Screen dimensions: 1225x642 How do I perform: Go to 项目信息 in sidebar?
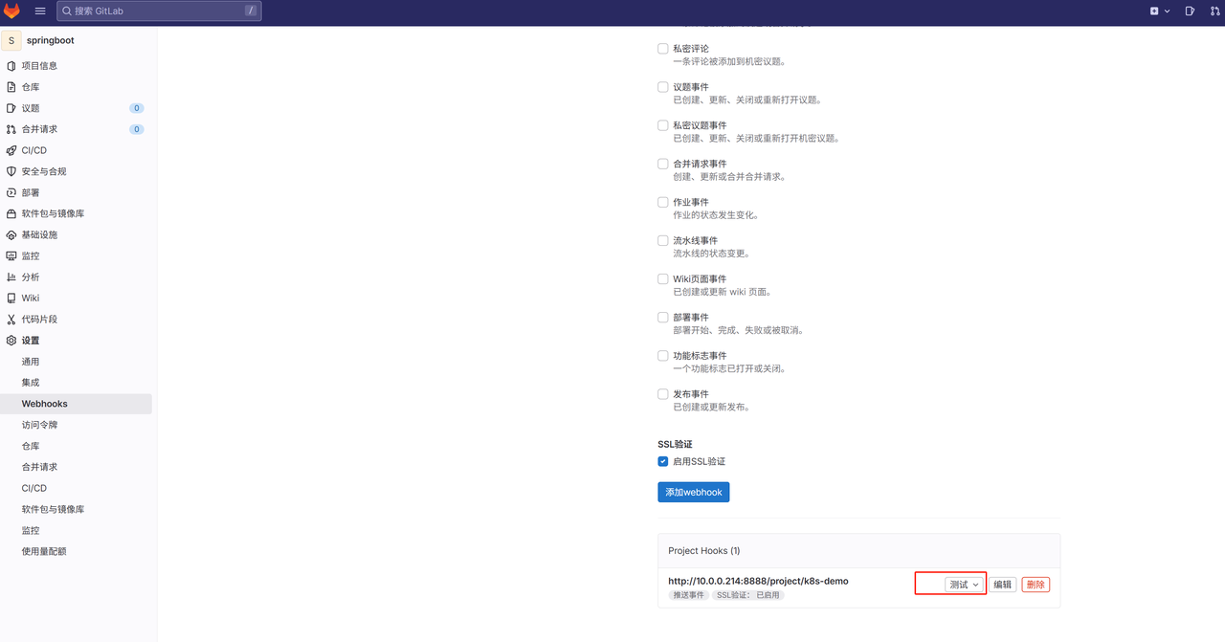[39, 66]
